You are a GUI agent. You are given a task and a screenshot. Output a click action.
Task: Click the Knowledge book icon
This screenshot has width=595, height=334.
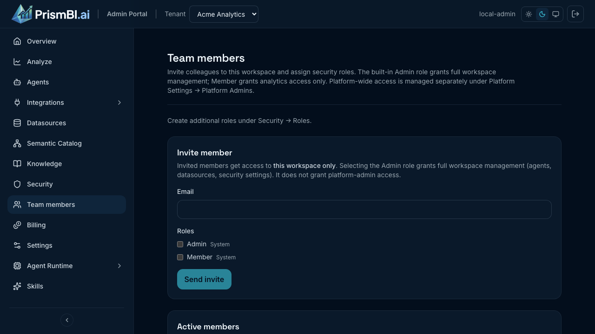[17, 164]
